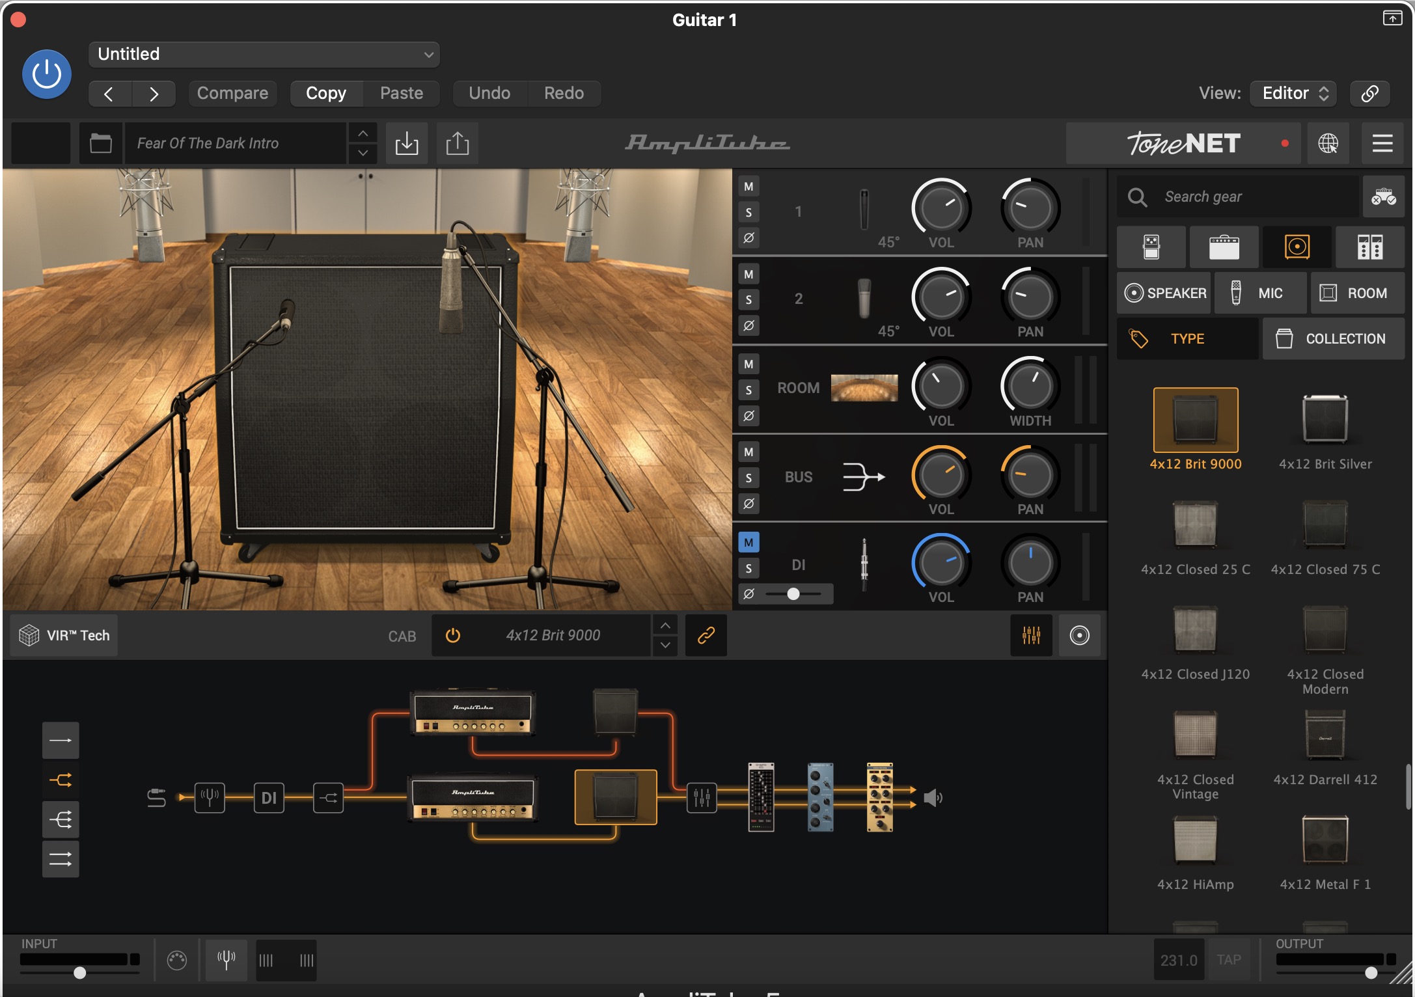
Task: Click the Paste button
Action: [402, 93]
